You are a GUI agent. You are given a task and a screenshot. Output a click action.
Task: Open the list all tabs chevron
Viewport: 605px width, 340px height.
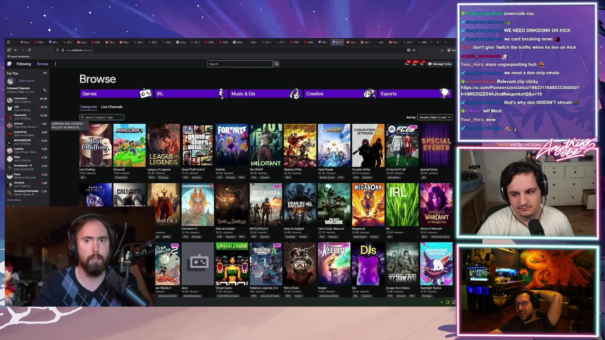(445, 42)
